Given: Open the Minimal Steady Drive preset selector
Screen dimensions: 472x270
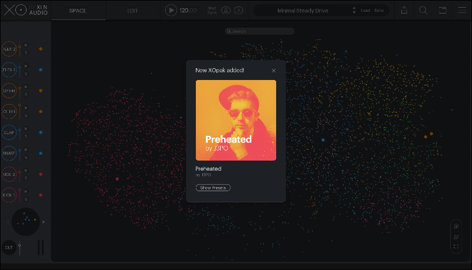Looking at the screenshot, I should coord(303,11).
